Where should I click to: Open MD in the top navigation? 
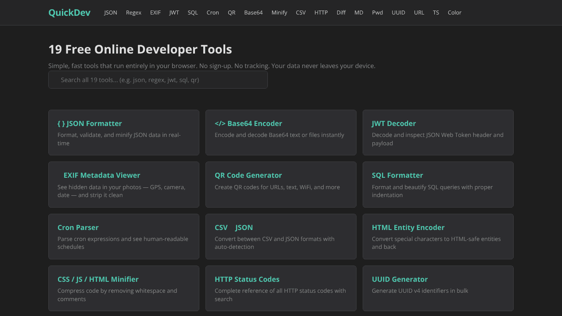point(359,13)
